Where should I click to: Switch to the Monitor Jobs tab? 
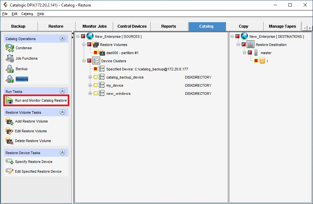click(x=94, y=26)
